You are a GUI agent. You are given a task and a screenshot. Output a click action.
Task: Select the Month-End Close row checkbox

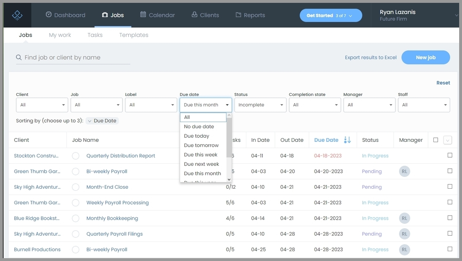pyautogui.click(x=450, y=187)
